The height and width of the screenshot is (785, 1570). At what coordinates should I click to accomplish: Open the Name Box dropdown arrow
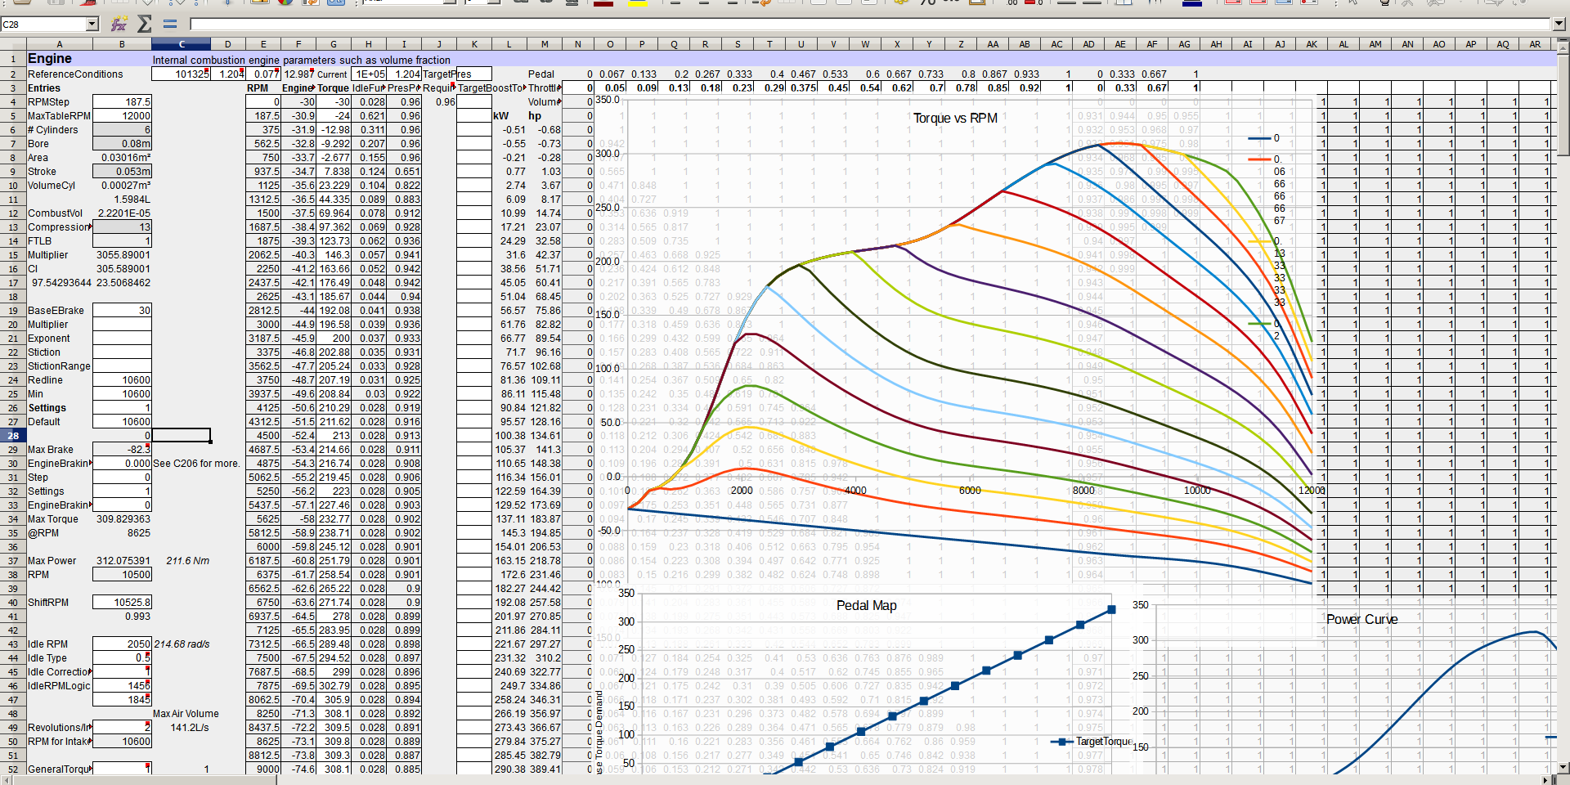click(92, 25)
